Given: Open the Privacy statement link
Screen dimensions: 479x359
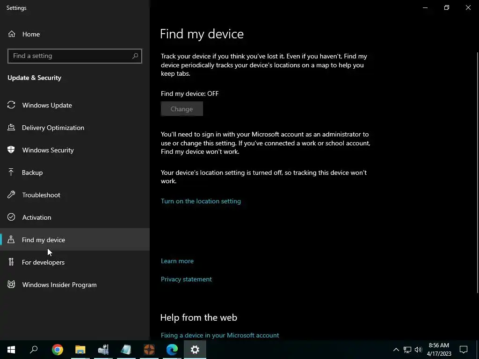Looking at the screenshot, I should point(186,279).
